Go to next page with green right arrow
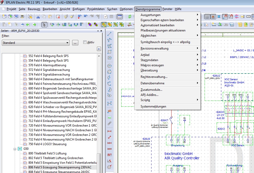 pos(34,25)
